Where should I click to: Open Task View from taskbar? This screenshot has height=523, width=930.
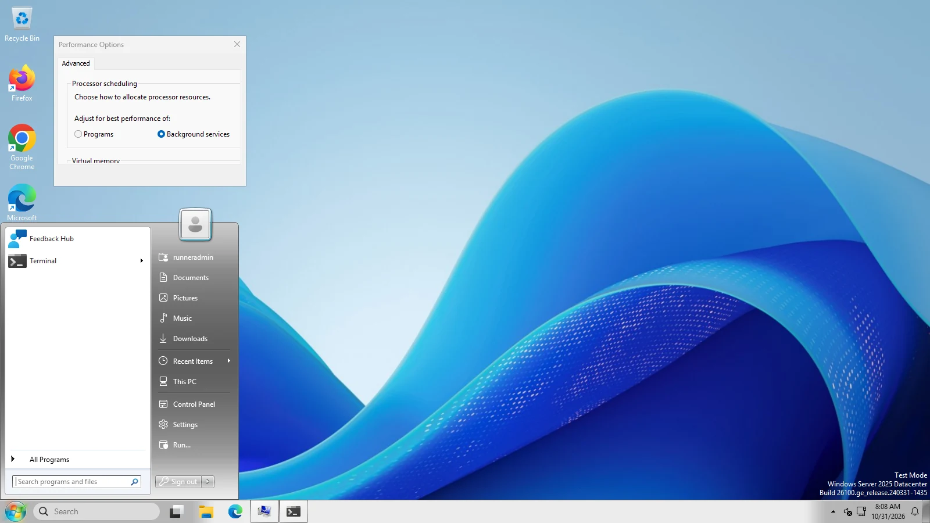tap(177, 512)
